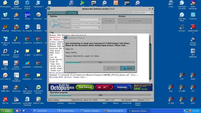This screenshot has height=113, width=201.
Task: Open TeamViewer 7 desktop icon
Action: click(x=38, y=4)
